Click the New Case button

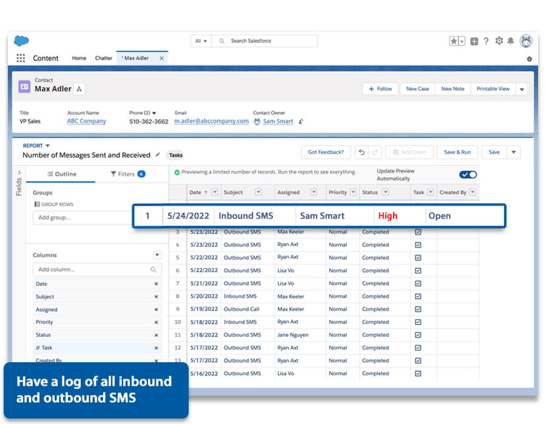(417, 89)
